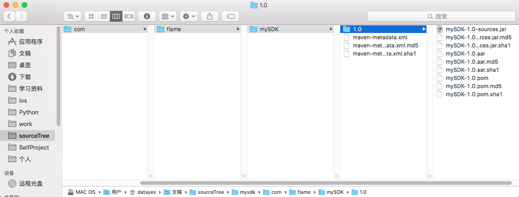This screenshot has width=519, height=197.
Task: Expand arrow next to 1.0 folder
Action: pyautogui.click(x=424, y=29)
